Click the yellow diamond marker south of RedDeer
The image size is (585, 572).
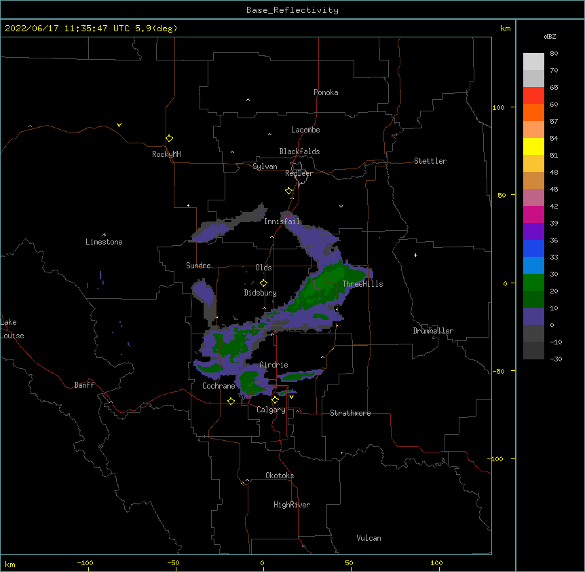coord(288,190)
